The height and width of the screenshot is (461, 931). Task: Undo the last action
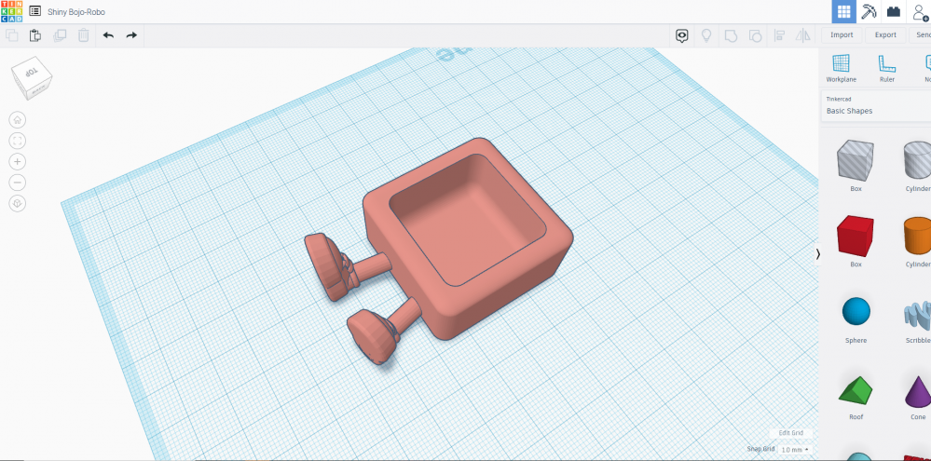pos(108,35)
